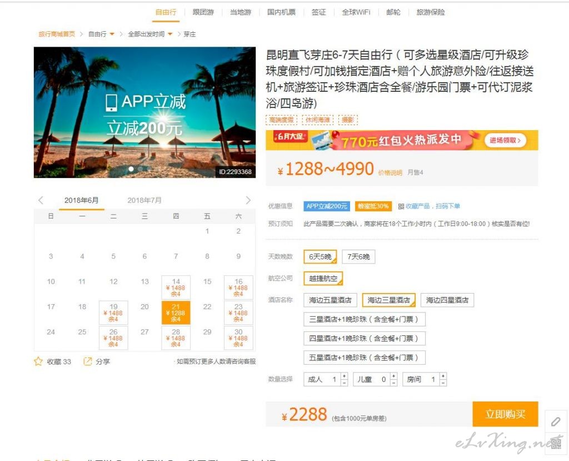The height and width of the screenshot is (461, 569).
Task: Click the QR code scan icon
Action: coord(401,206)
